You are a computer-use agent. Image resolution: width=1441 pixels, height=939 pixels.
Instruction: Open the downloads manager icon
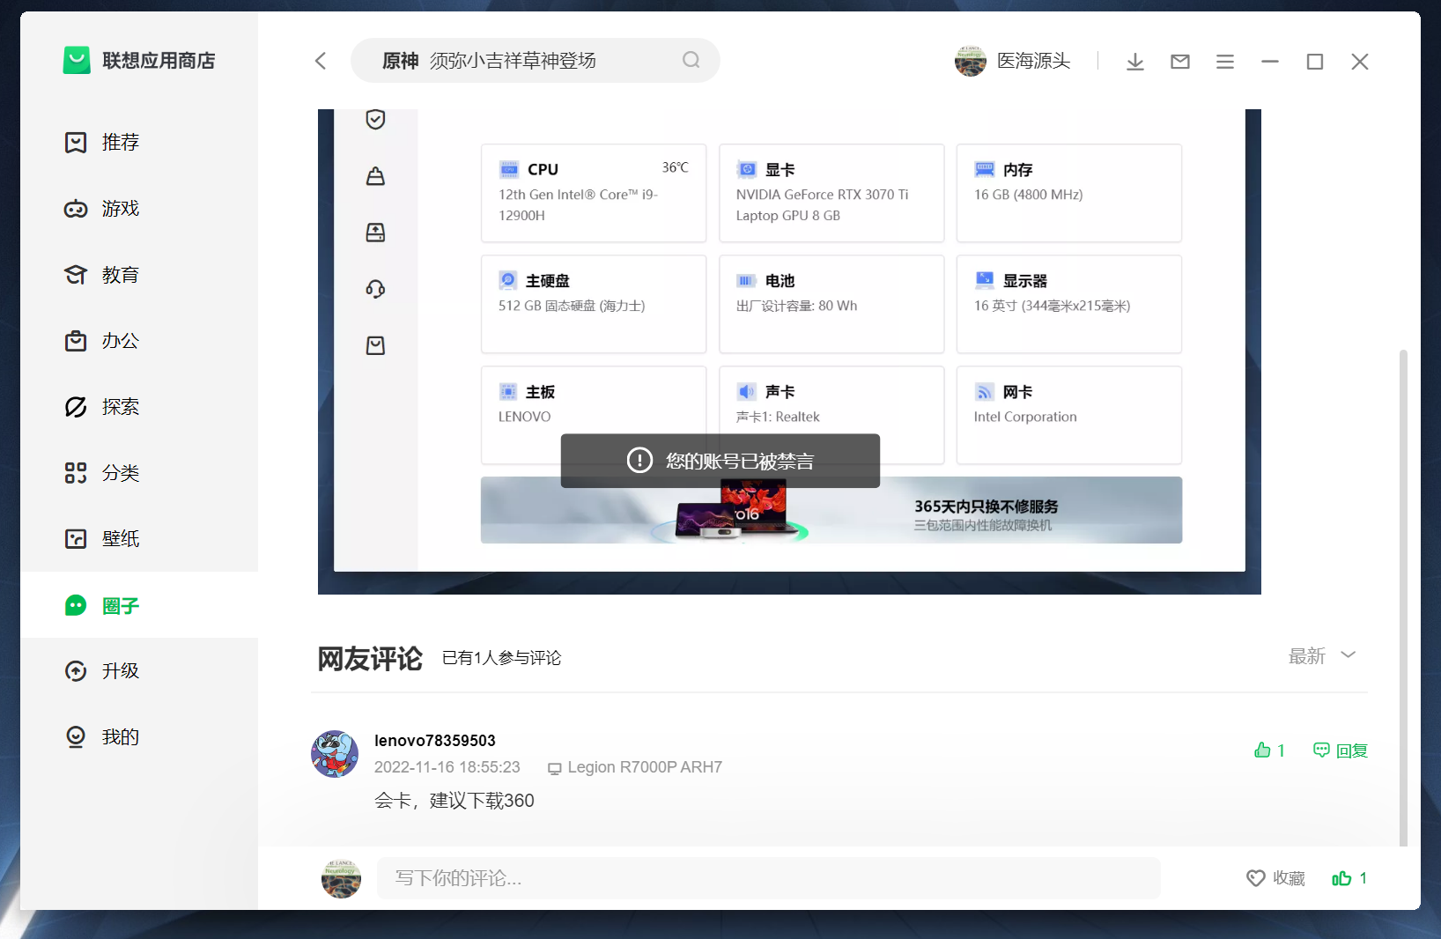[1135, 62]
